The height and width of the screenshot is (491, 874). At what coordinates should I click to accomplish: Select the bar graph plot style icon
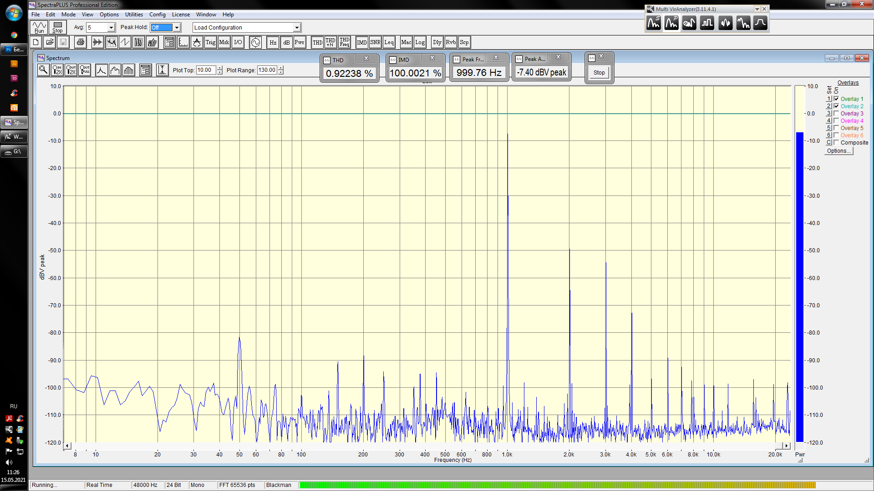[x=129, y=70]
